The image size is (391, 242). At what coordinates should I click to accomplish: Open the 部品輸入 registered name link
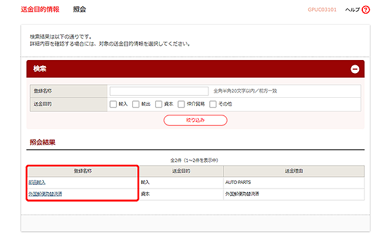(x=37, y=183)
